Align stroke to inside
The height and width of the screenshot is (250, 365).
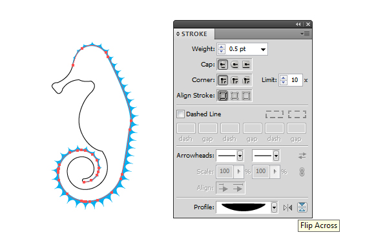(235, 96)
